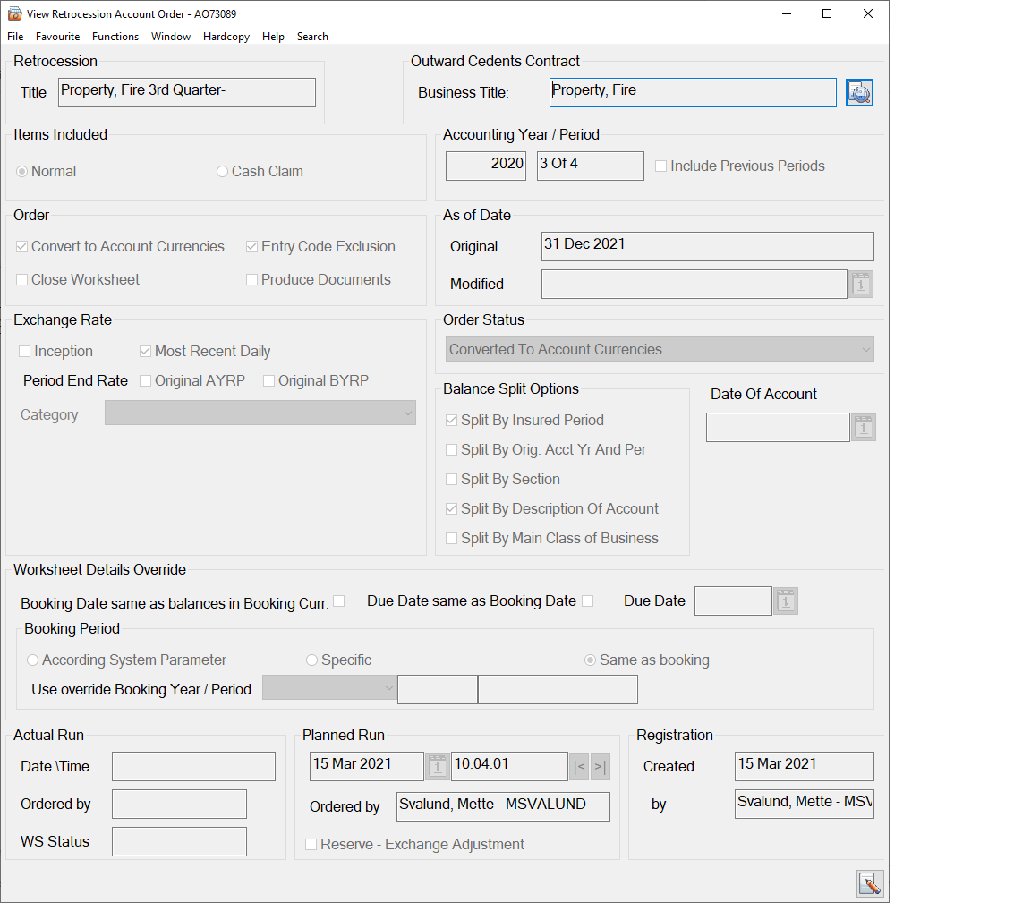The height and width of the screenshot is (903, 1031).
Task: Open the Hardcopy menu
Action: pyautogui.click(x=226, y=37)
